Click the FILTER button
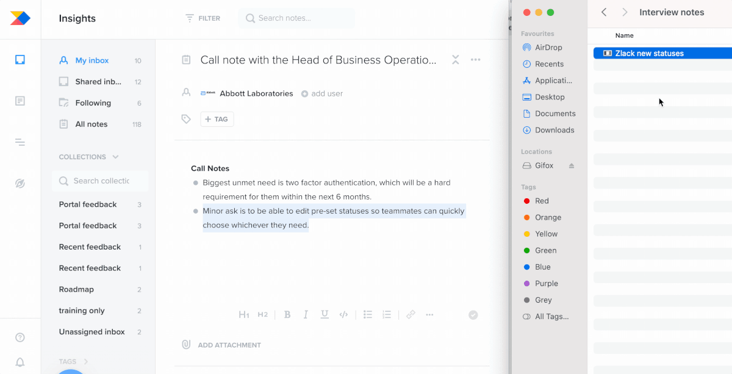The height and width of the screenshot is (374, 732). pos(203,18)
